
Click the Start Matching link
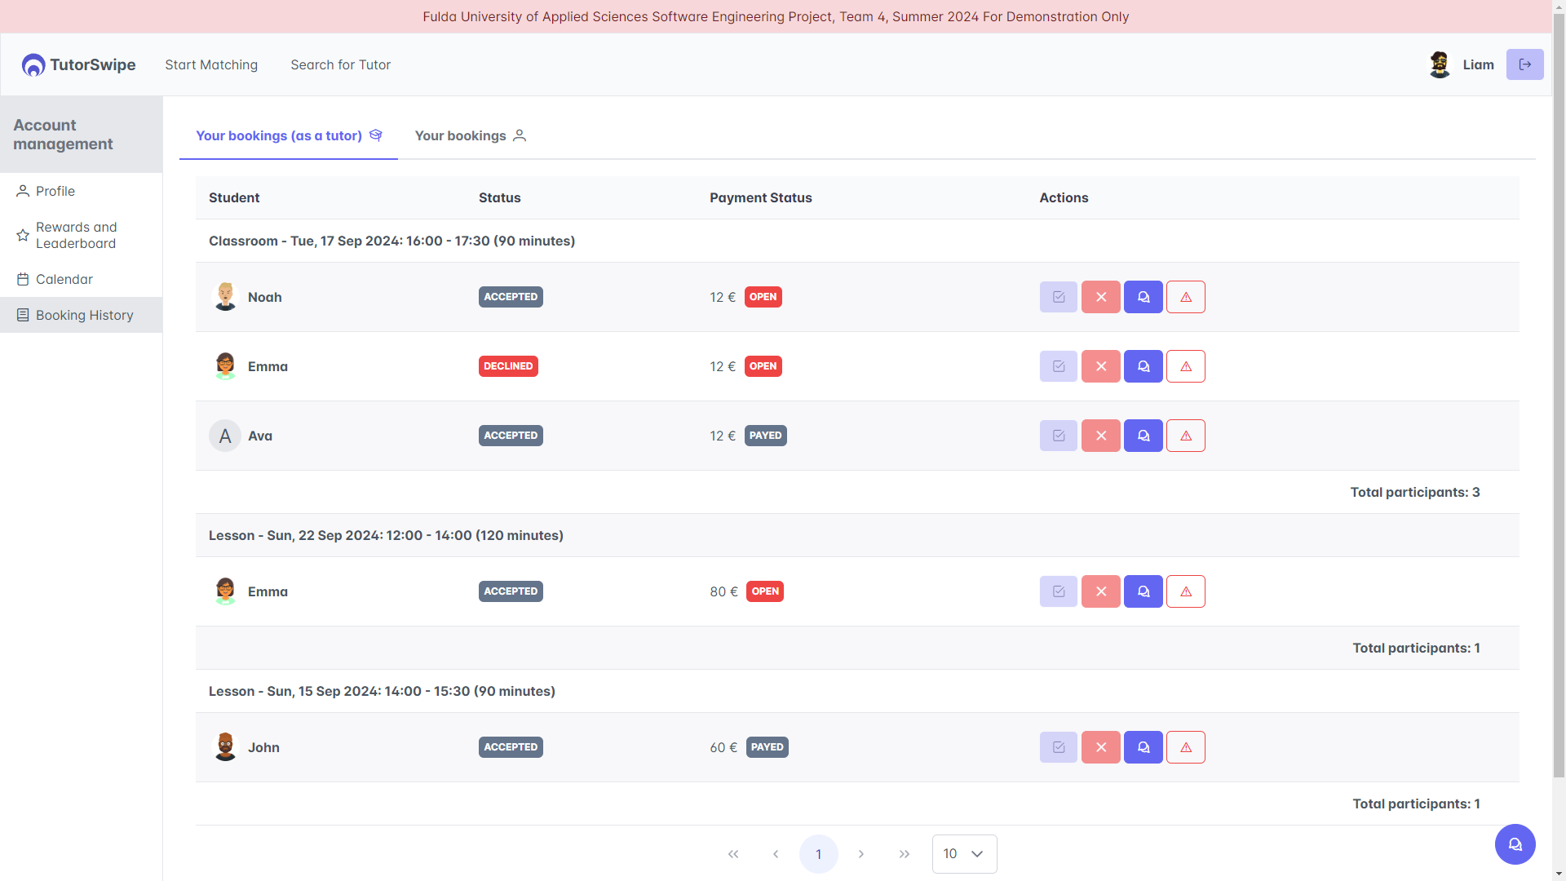tap(211, 64)
